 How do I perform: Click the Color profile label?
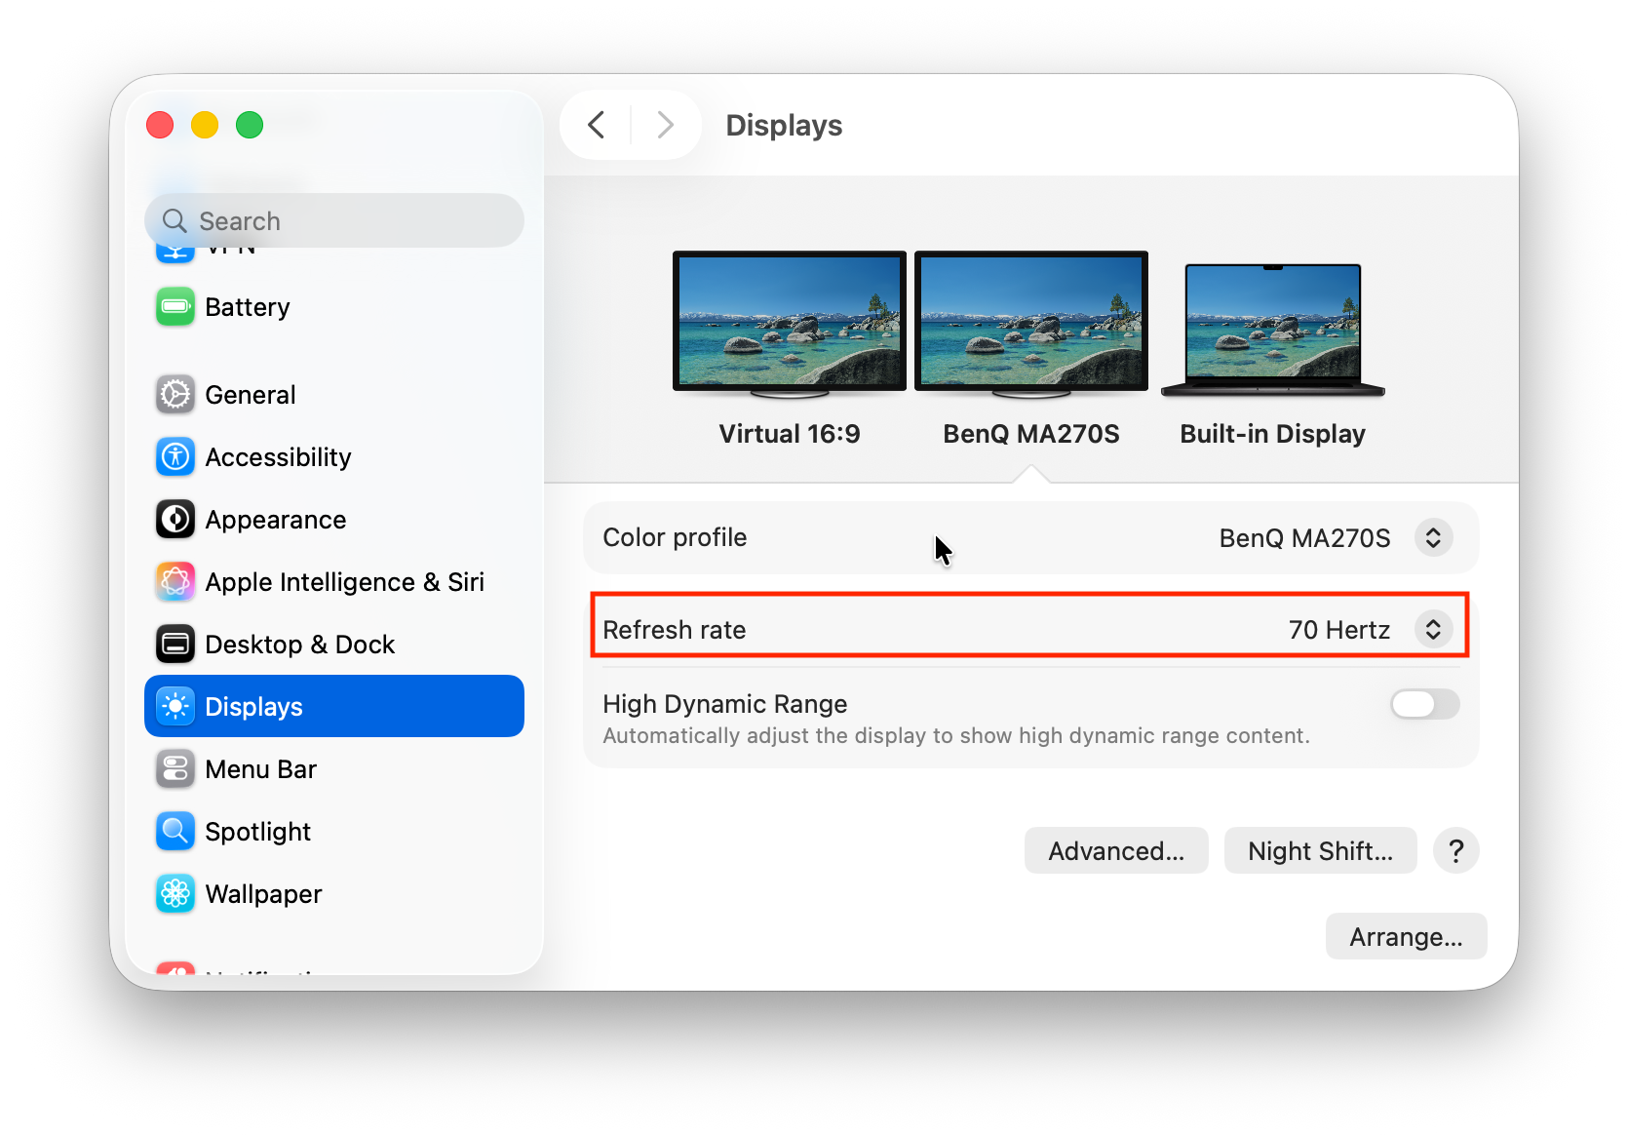point(675,538)
